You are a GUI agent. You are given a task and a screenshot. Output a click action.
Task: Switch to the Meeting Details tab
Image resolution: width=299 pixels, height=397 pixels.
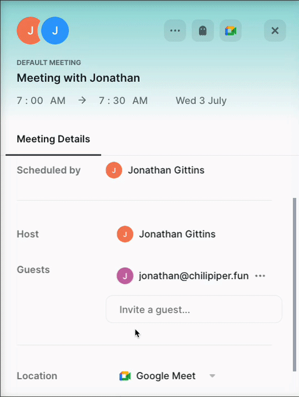[53, 139]
